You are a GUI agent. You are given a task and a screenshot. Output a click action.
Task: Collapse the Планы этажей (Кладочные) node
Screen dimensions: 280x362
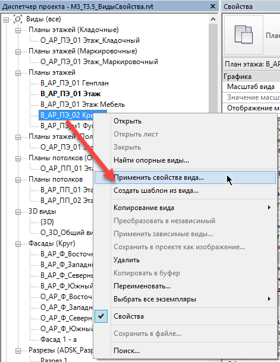[18, 30]
